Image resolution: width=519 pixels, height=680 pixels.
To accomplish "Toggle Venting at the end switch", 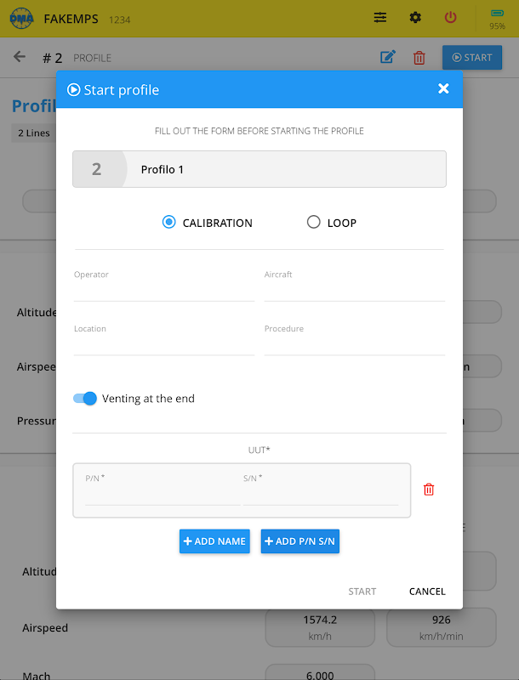I will pyautogui.click(x=85, y=398).
